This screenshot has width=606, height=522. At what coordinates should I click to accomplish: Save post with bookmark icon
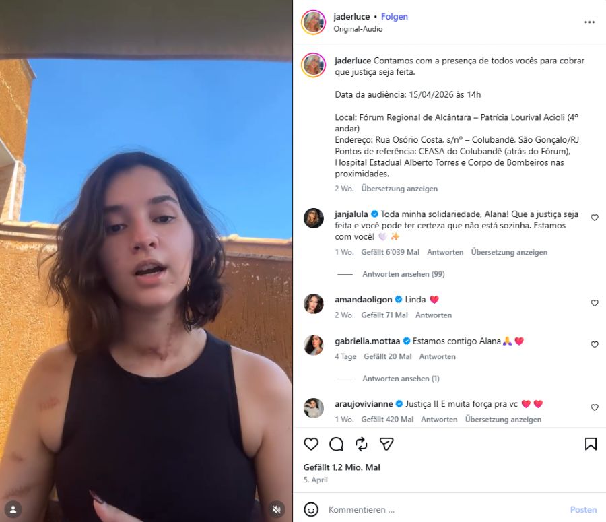(x=591, y=444)
